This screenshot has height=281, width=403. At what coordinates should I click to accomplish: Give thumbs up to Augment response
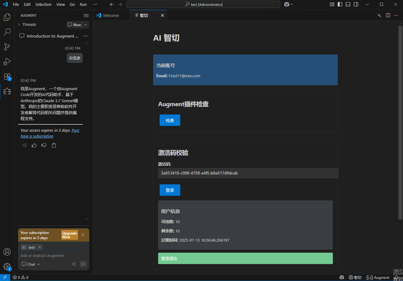(34, 145)
